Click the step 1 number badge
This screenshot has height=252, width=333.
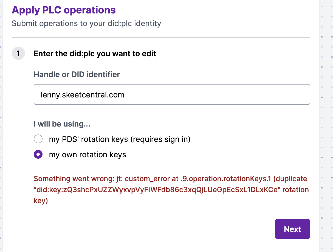[18, 53]
